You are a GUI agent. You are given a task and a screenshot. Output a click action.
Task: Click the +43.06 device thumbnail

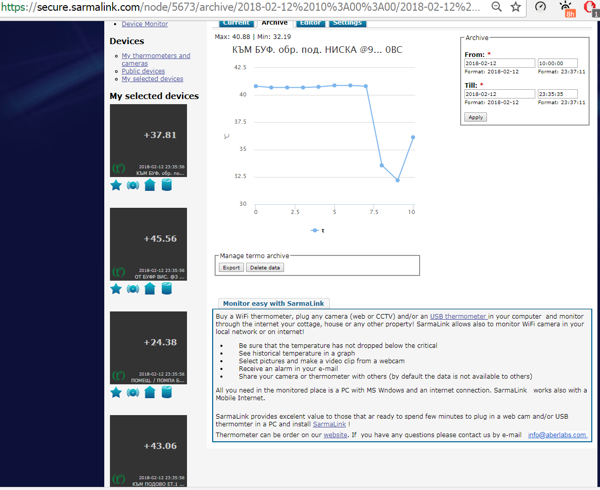coord(148,450)
